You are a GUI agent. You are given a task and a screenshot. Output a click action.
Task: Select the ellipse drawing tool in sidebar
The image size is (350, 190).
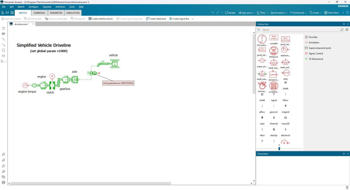[3, 55]
